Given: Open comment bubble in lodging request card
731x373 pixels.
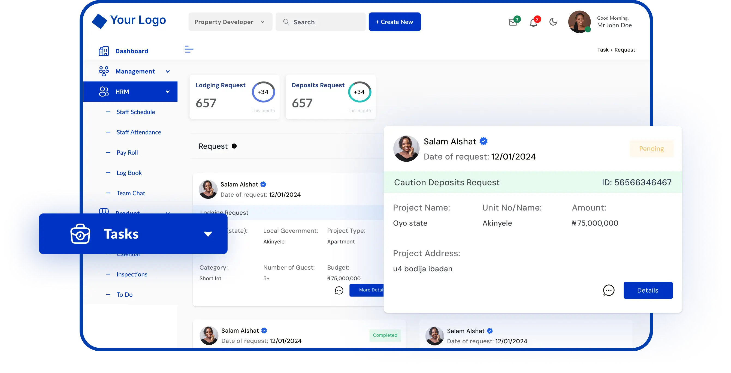Looking at the screenshot, I should [339, 290].
